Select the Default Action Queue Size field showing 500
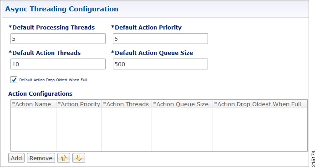Image resolution: width=315 pixels, height=167 pixels. click(x=160, y=64)
